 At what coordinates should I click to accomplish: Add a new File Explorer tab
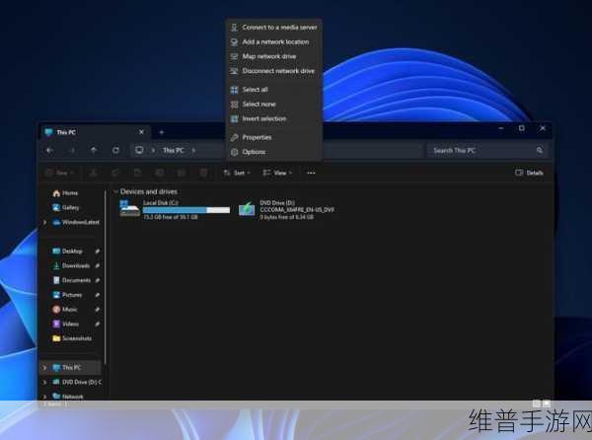coord(161,132)
